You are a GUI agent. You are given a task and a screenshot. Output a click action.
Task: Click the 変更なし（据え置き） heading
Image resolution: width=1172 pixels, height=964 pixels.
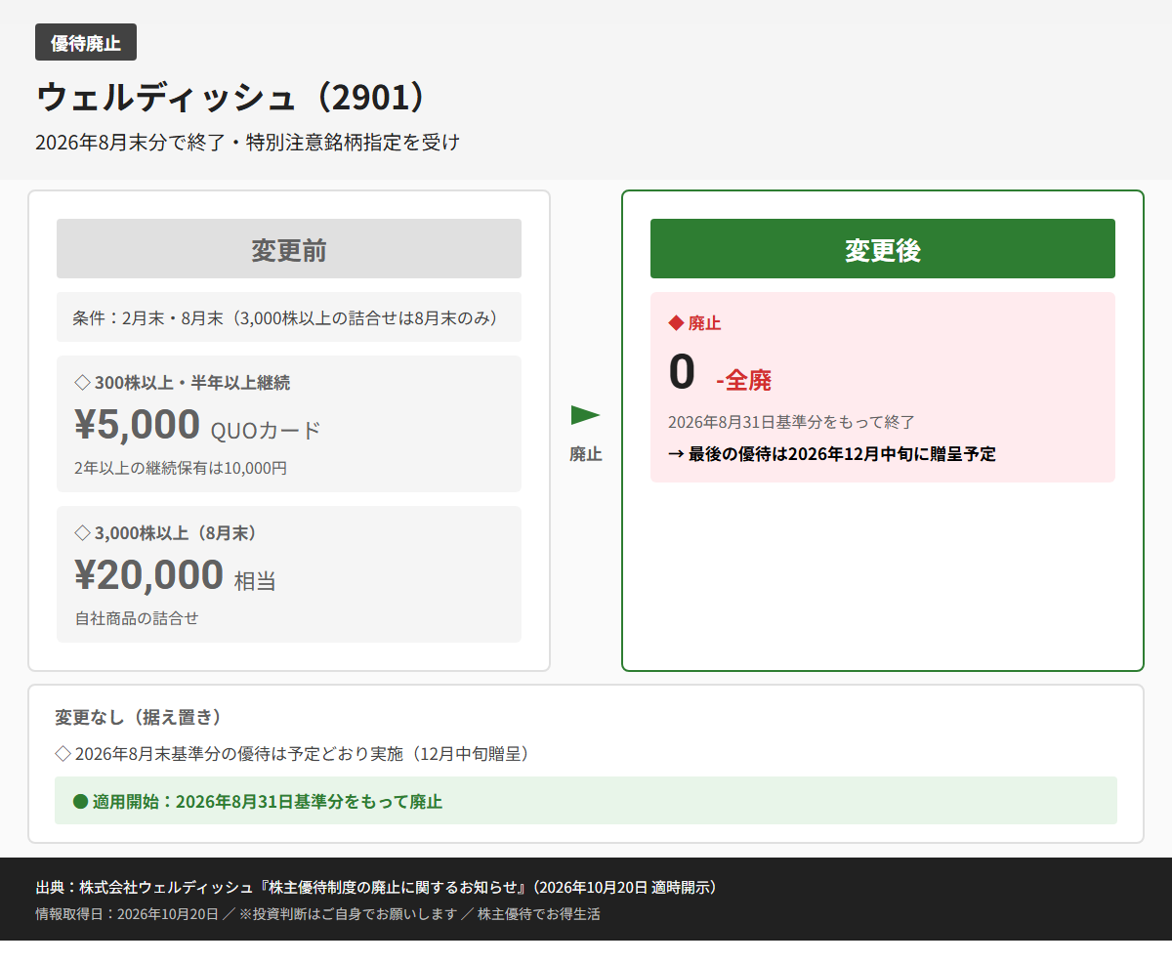(139, 717)
